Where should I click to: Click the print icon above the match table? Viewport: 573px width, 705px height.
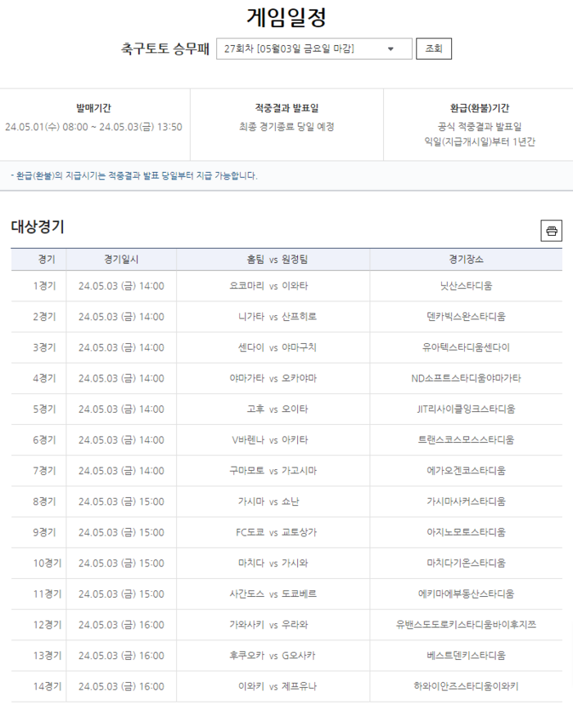click(x=551, y=231)
